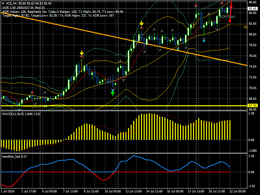Select the thick yellow horizontal line
Screen dimensions: 260x195
(124, 106)
